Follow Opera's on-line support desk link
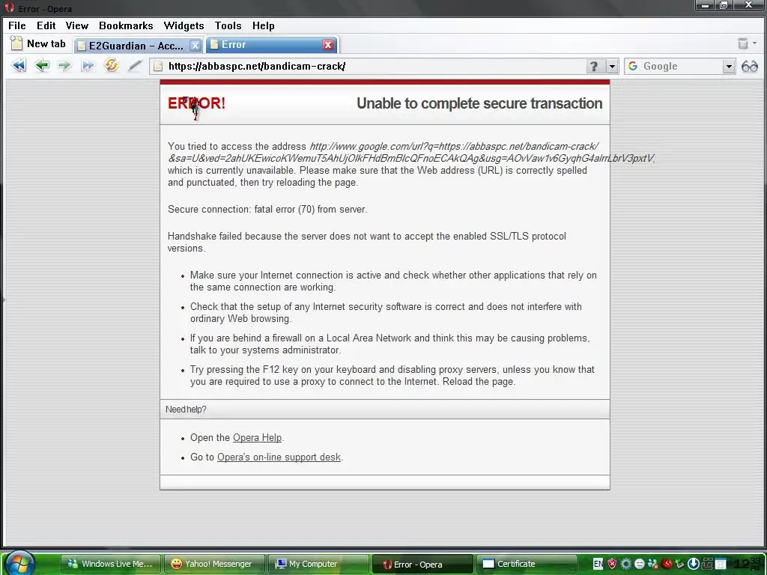767x575 pixels. 279,457
